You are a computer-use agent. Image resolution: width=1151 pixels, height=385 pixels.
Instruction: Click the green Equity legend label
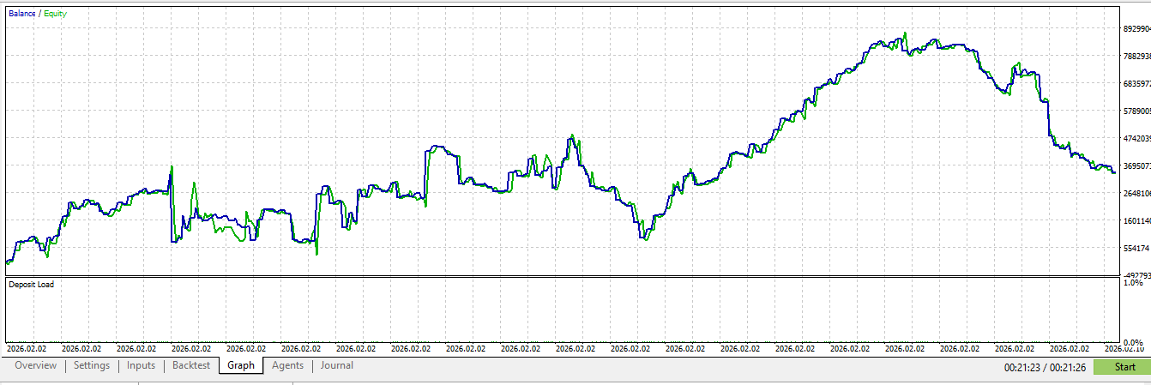coord(55,14)
